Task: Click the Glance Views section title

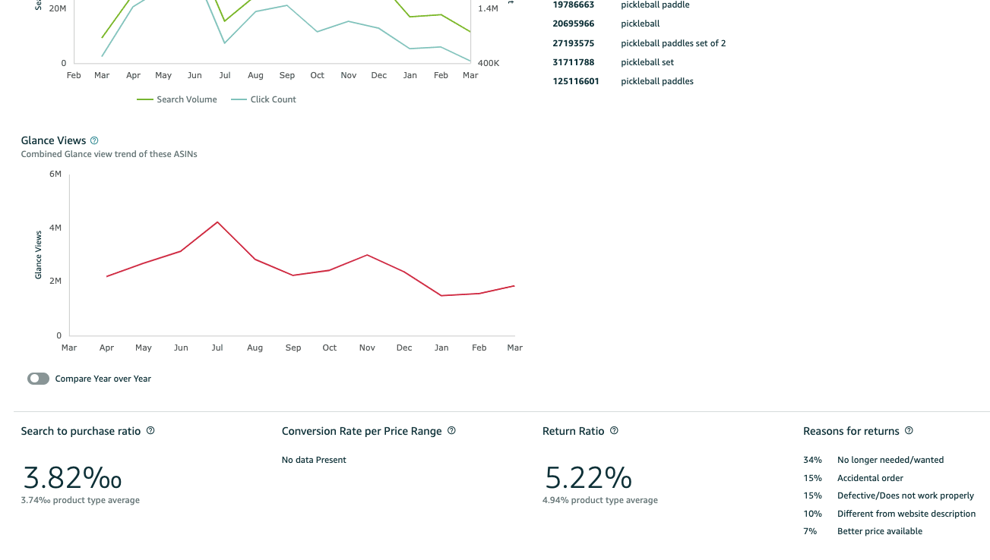Action: coord(53,140)
